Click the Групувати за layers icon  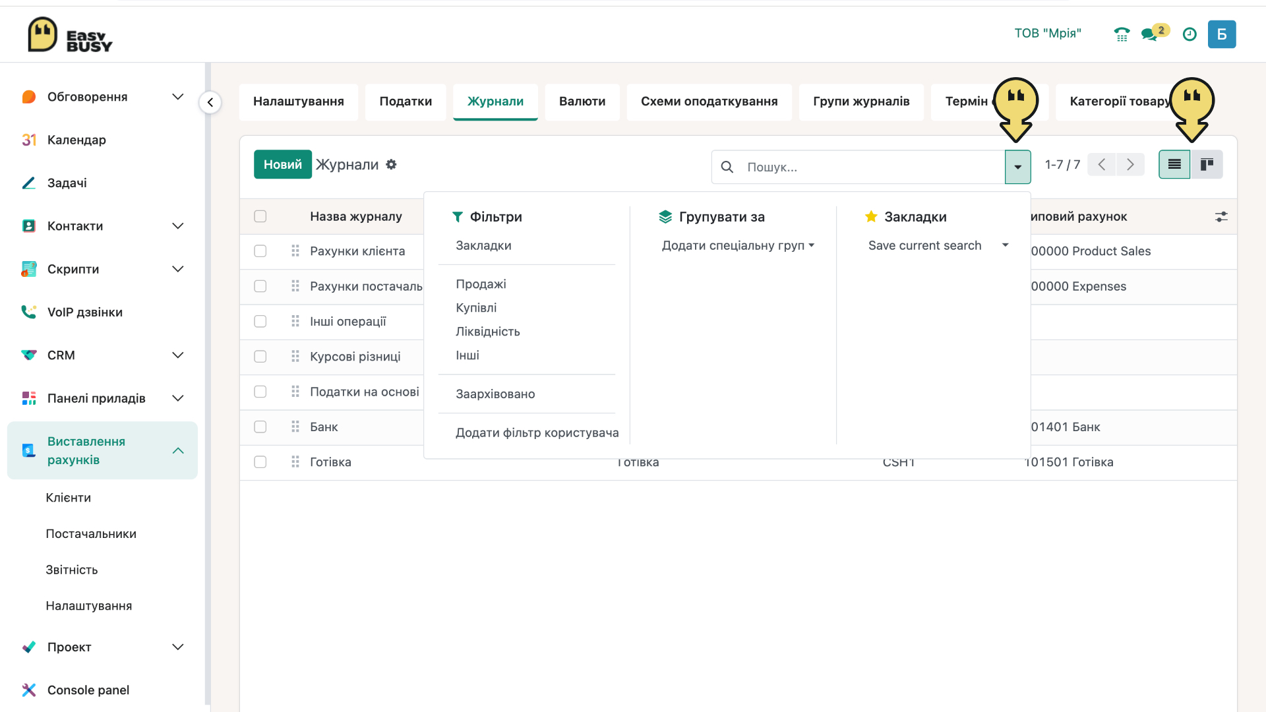pos(665,216)
